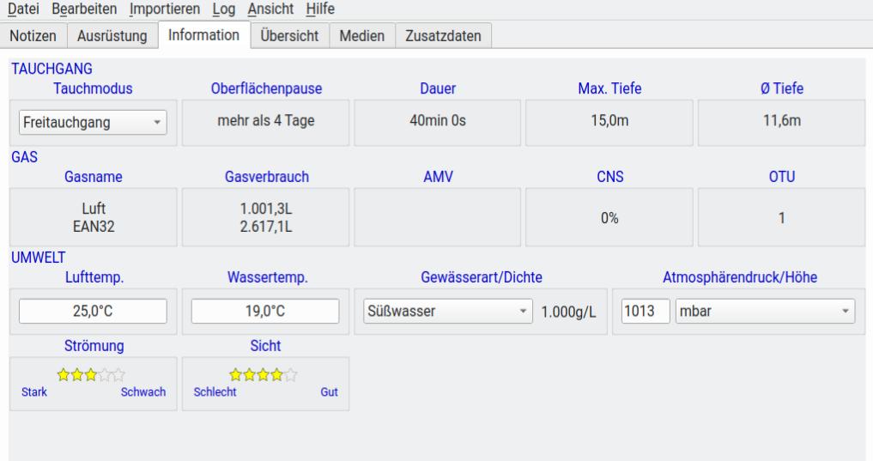Click the AMV column label
The width and height of the screenshot is (873, 461).
[438, 177]
